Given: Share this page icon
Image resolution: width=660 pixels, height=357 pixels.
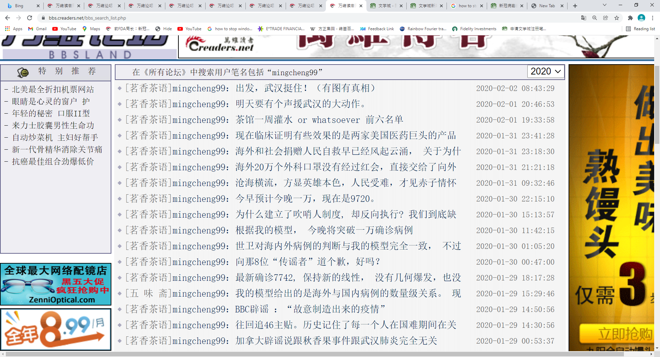Looking at the screenshot, I should 605,18.
